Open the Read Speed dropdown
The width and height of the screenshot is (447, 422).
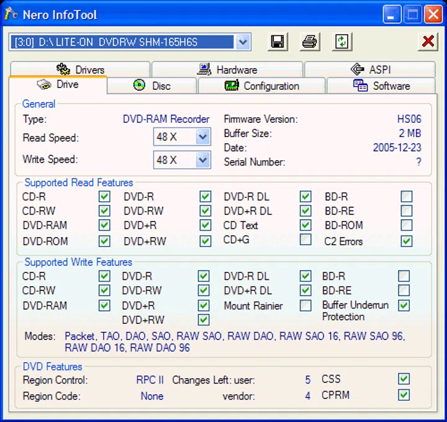pos(202,137)
